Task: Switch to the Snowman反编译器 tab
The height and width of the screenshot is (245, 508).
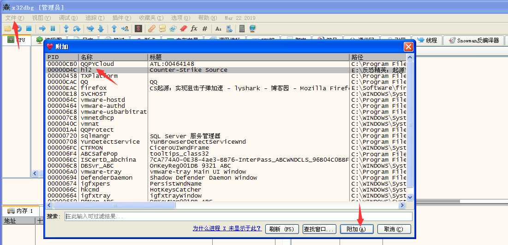Action: tap(474, 41)
